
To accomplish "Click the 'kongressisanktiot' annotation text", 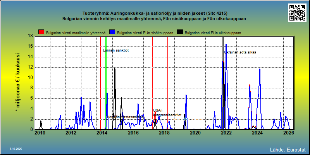I will point(167,115).
